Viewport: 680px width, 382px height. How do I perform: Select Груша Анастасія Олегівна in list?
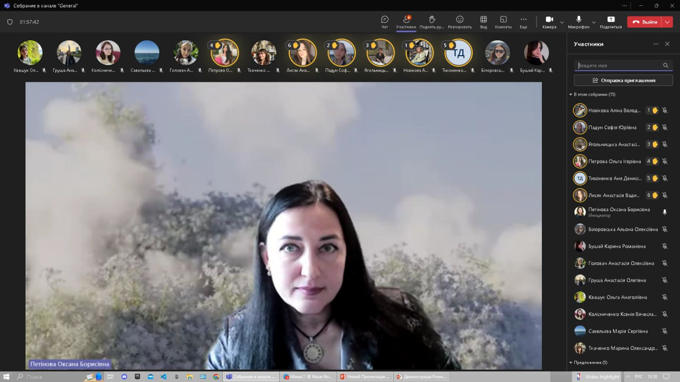pos(621,280)
